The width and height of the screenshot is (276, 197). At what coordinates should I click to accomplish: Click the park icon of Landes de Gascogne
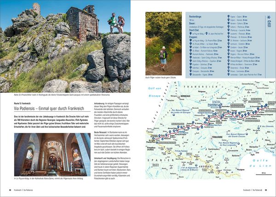pos(173,115)
